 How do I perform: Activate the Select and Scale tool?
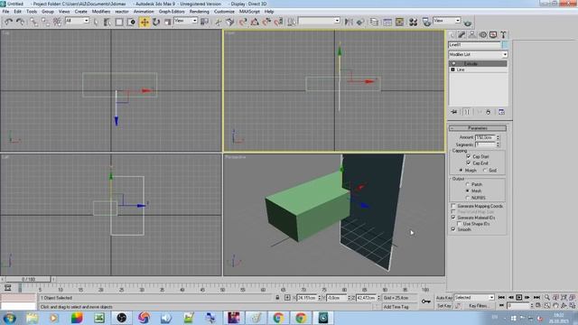(168, 22)
